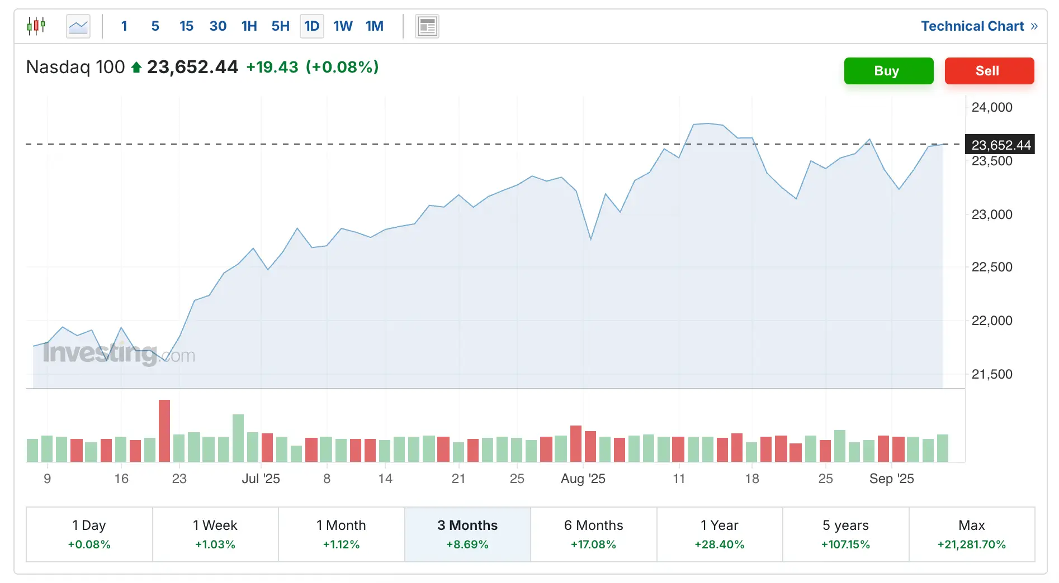Click the red Sell button
Viewport: 1059px width, 583px height.
pos(989,71)
